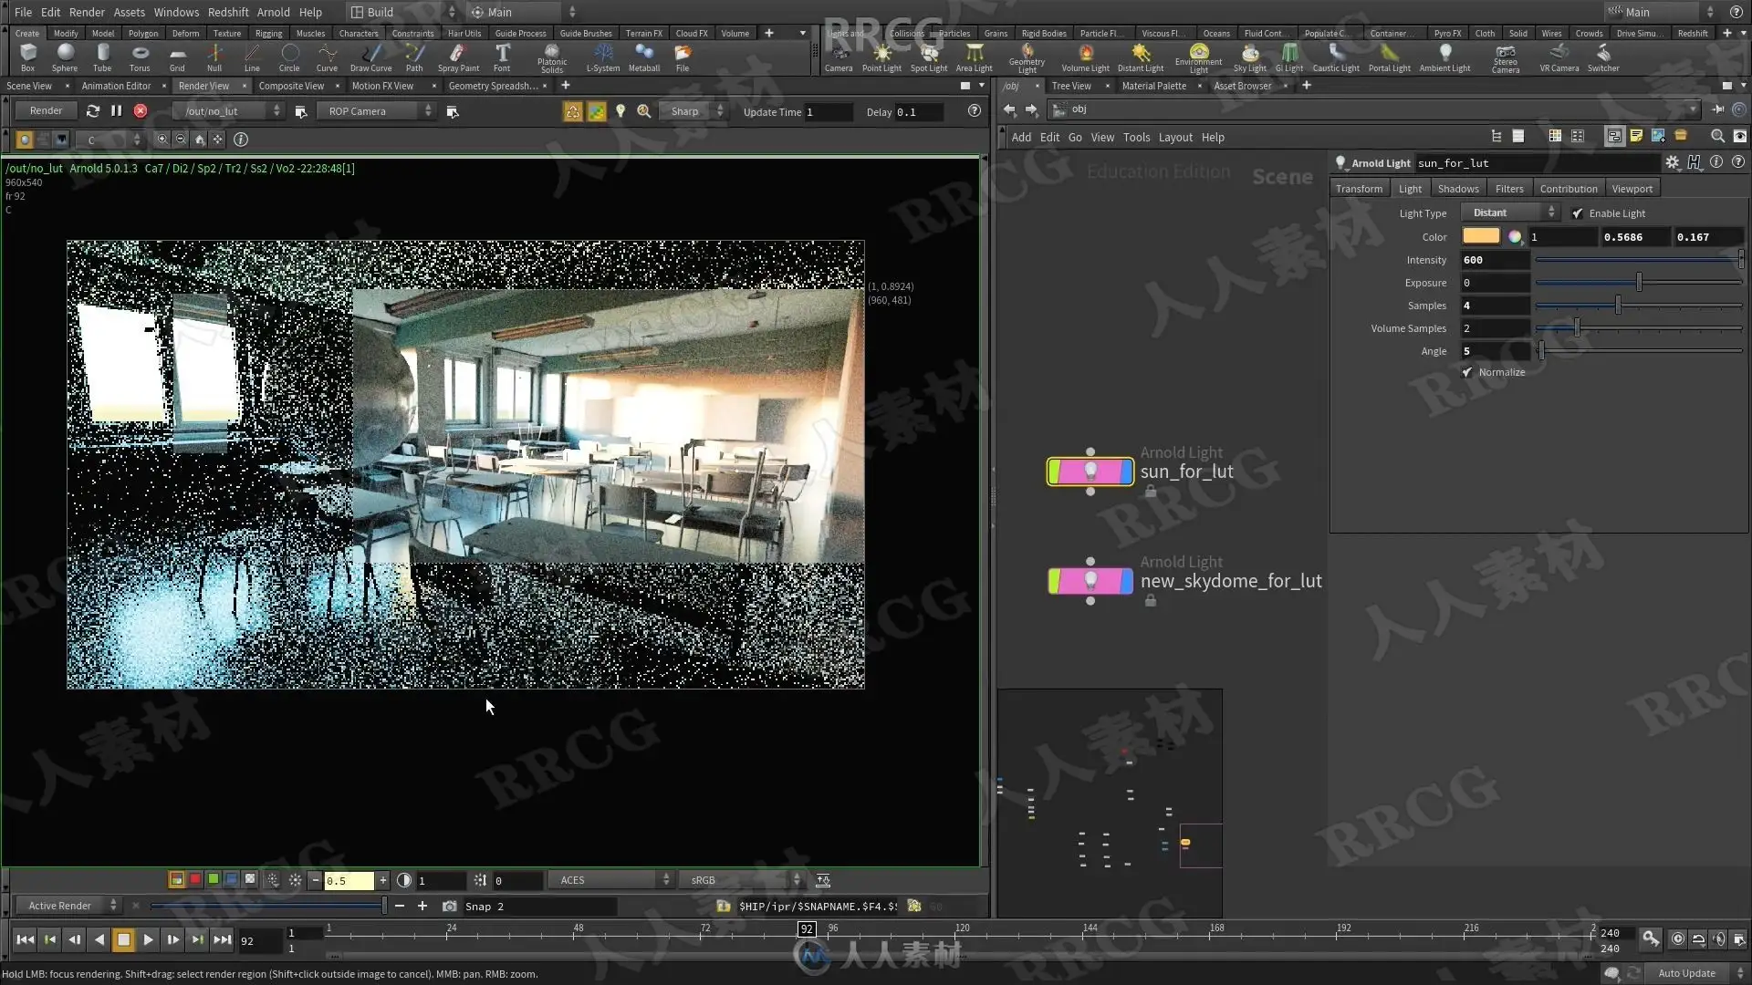
Task: Add a Sky Light from shelf
Action: pyautogui.click(x=1250, y=57)
